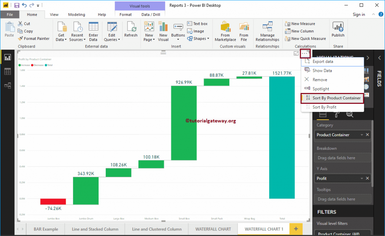Switch to Data view using the table icon

pos(7,71)
